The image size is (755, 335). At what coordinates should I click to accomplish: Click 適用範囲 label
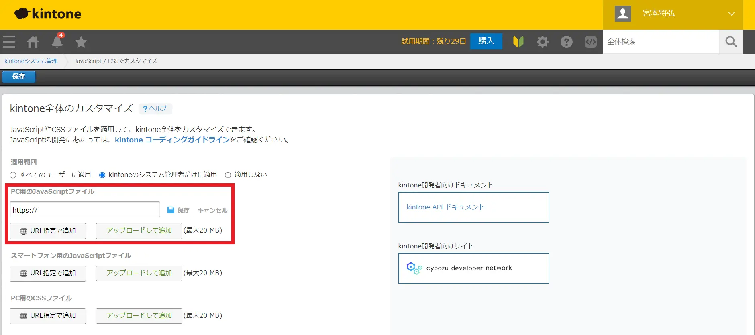coord(24,162)
